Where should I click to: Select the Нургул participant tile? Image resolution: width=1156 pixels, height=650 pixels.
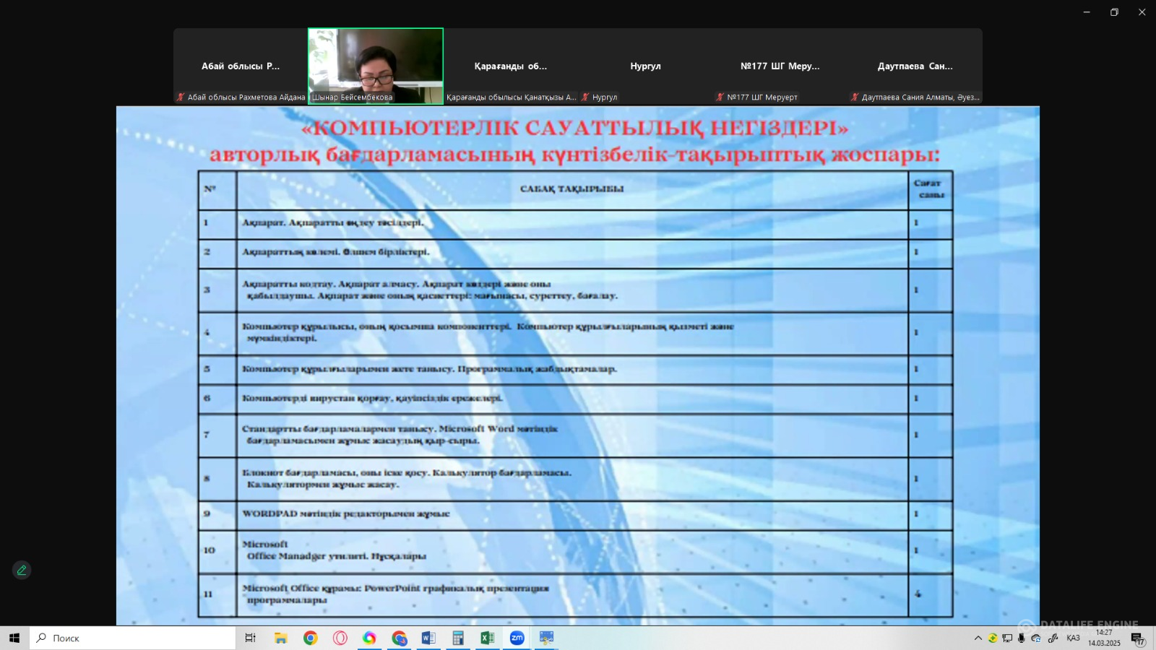point(645,66)
